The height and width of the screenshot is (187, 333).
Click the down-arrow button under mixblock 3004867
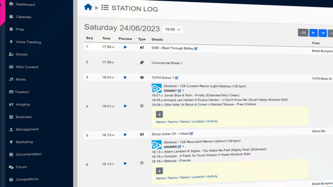pyautogui.click(x=159, y=114)
